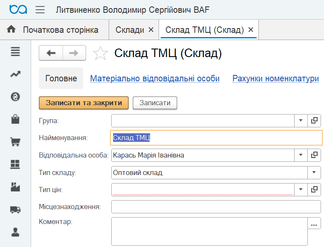
Task: Open the warehouse grid section icon
Action: 15,164
